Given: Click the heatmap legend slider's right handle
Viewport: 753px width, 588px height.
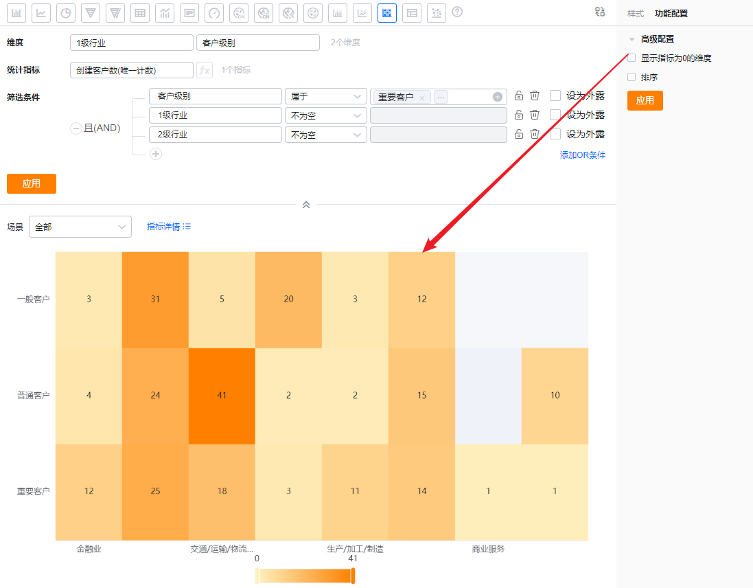Looking at the screenshot, I should point(353,576).
